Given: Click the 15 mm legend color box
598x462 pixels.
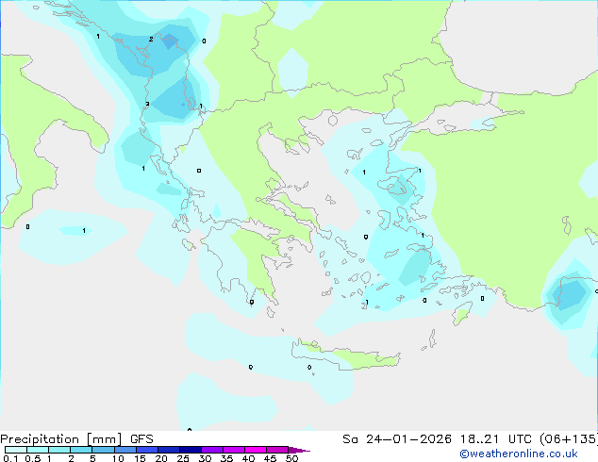Looking at the screenshot, I should tap(146, 450).
